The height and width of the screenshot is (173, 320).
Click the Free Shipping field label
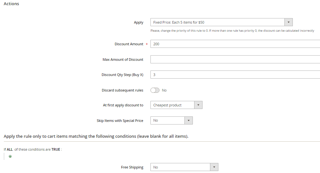click(x=132, y=167)
